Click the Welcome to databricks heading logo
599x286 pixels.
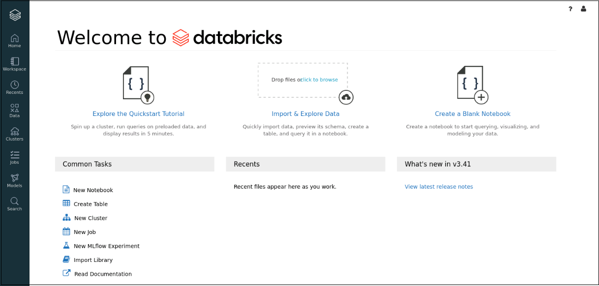point(227,38)
